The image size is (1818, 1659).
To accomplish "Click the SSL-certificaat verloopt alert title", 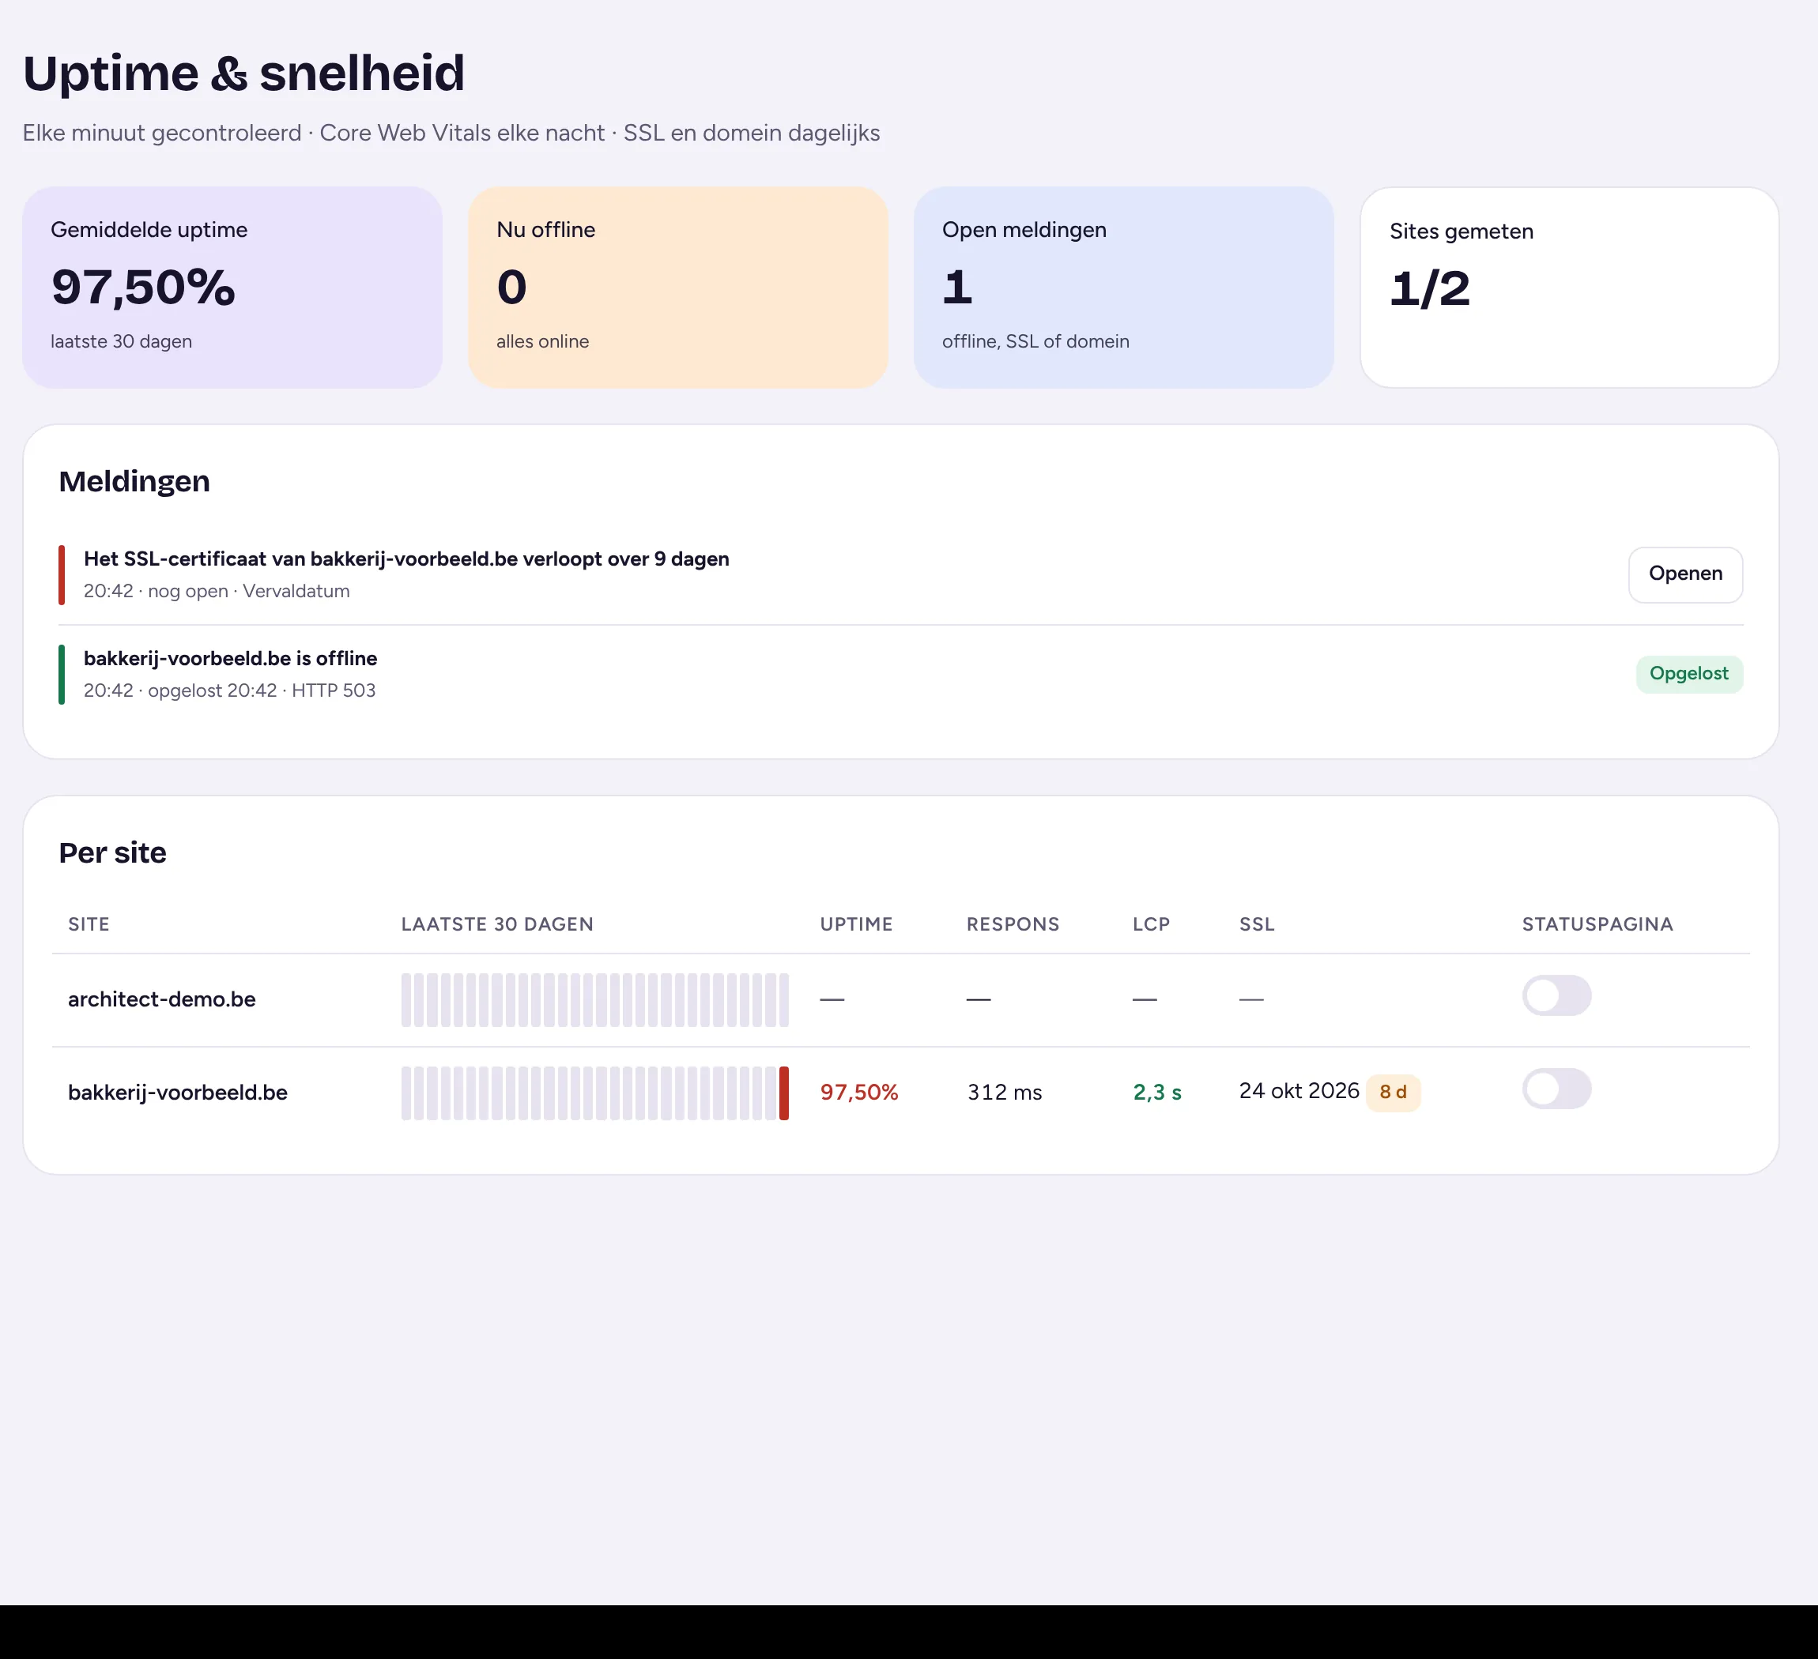I will 407,559.
